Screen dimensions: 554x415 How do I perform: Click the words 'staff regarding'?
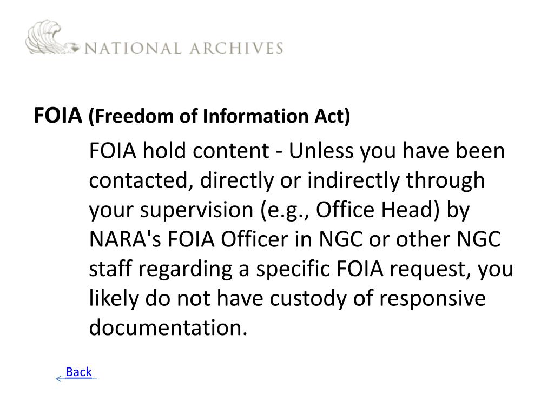click(x=160, y=269)
